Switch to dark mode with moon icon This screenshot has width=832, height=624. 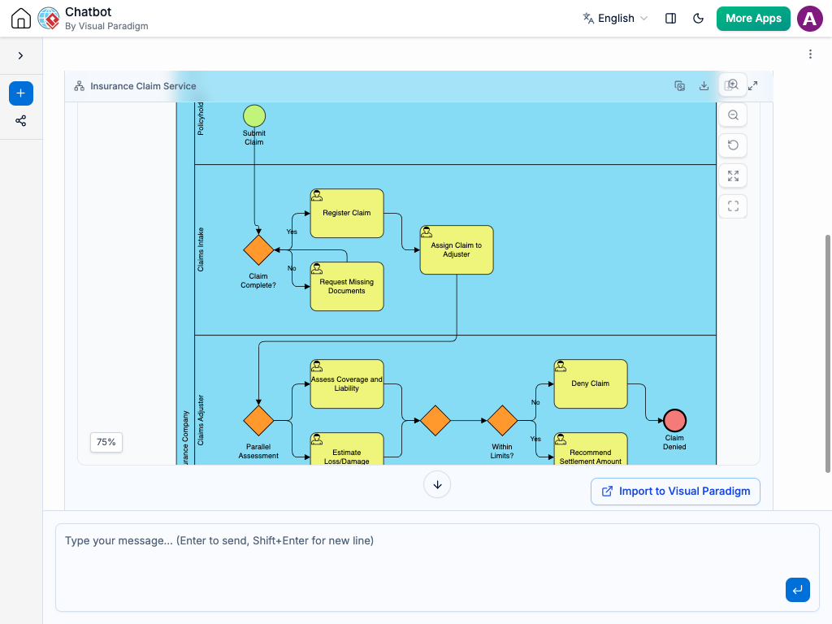[698, 18]
